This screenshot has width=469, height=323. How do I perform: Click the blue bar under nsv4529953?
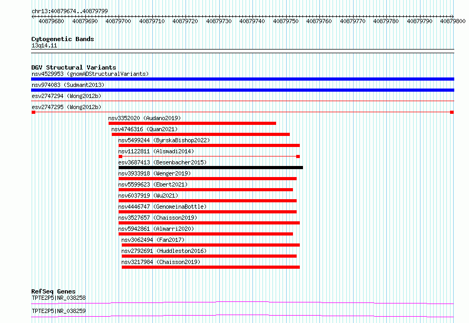(242, 79)
